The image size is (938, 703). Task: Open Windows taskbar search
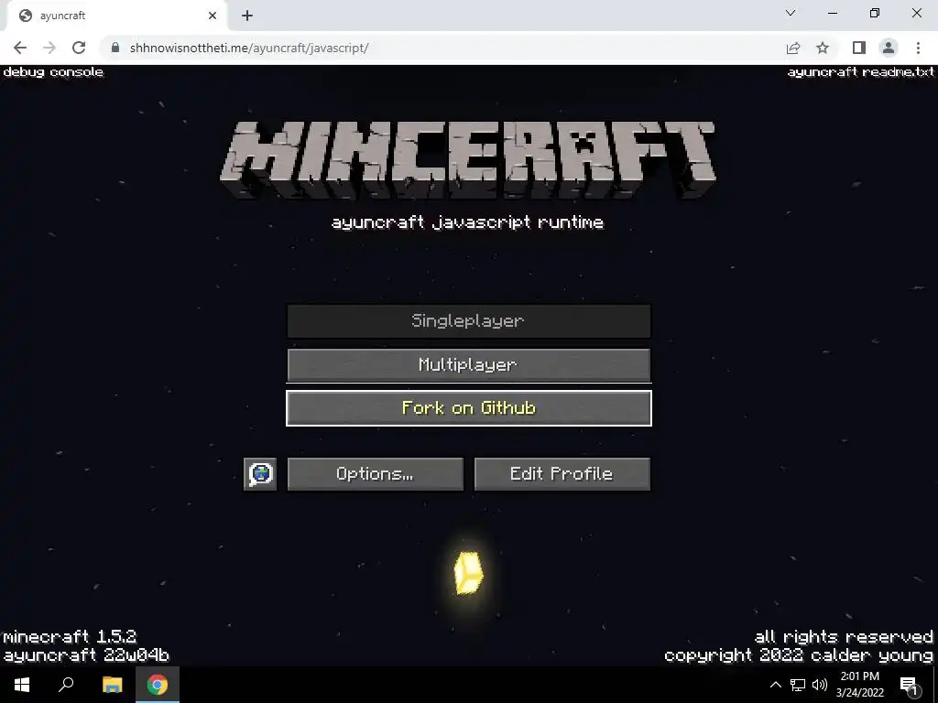[66, 685]
